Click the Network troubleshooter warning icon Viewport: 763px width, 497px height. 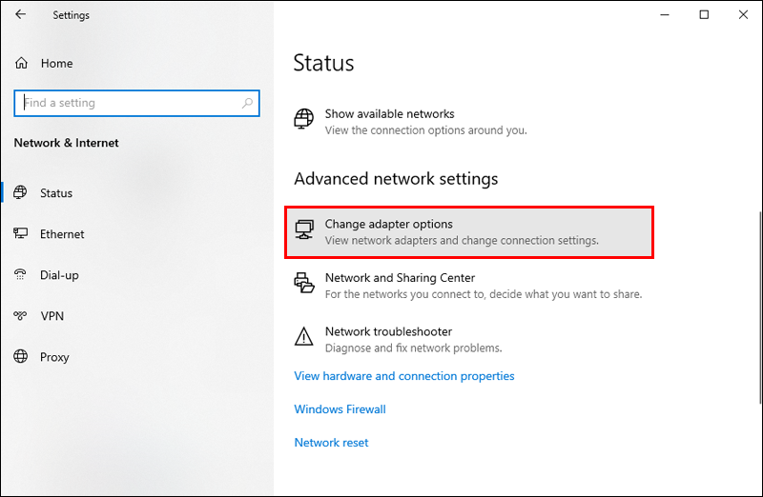pos(304,339)
